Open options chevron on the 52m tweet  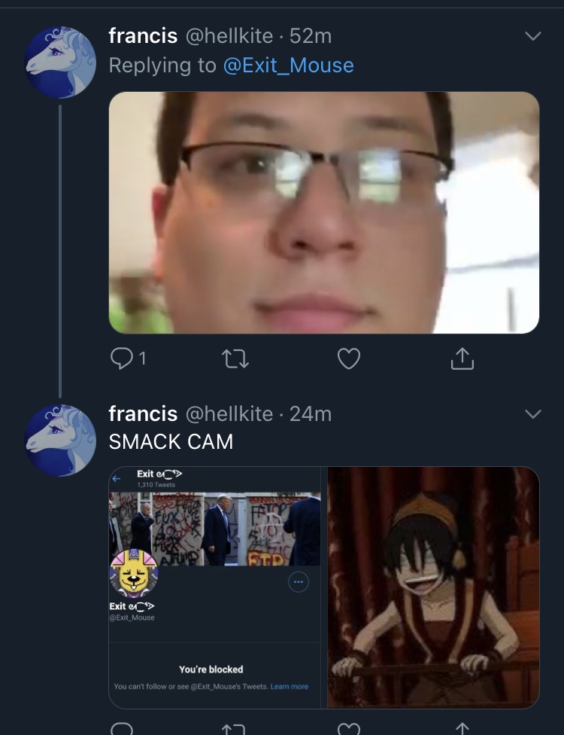pos(533,36)
